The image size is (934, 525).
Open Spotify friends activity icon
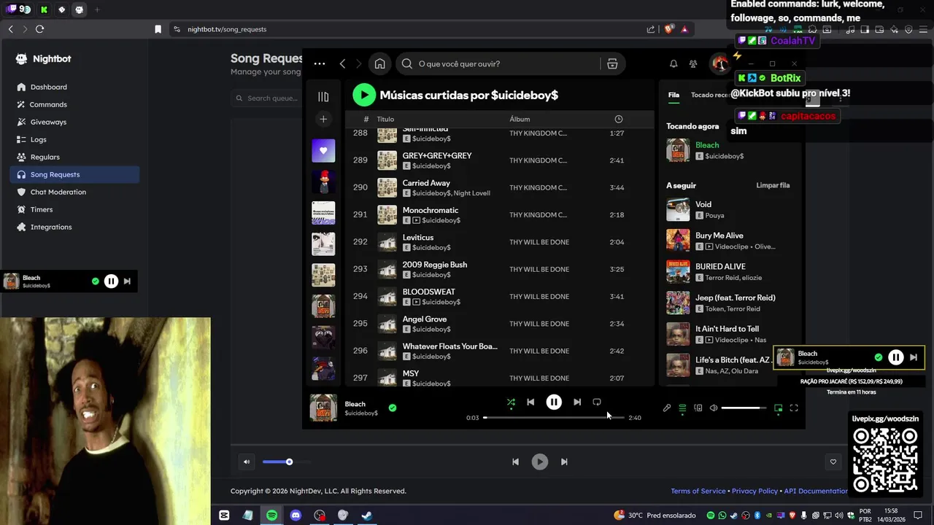click(693, 64)
